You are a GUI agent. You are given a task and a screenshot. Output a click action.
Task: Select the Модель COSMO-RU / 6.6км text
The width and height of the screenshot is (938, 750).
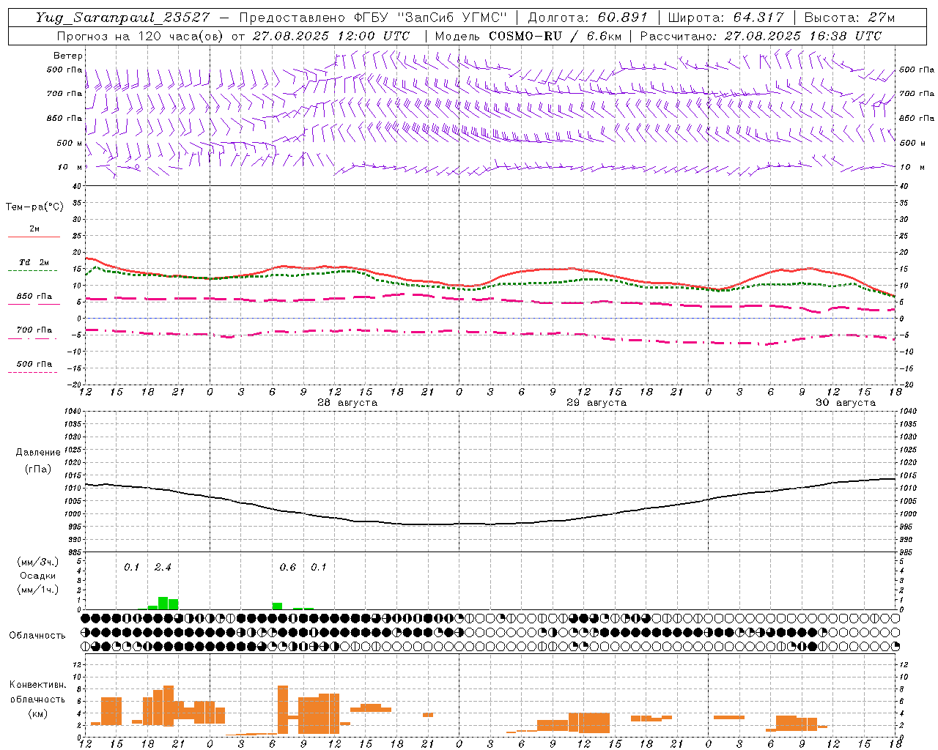click(x=528, y=36)
